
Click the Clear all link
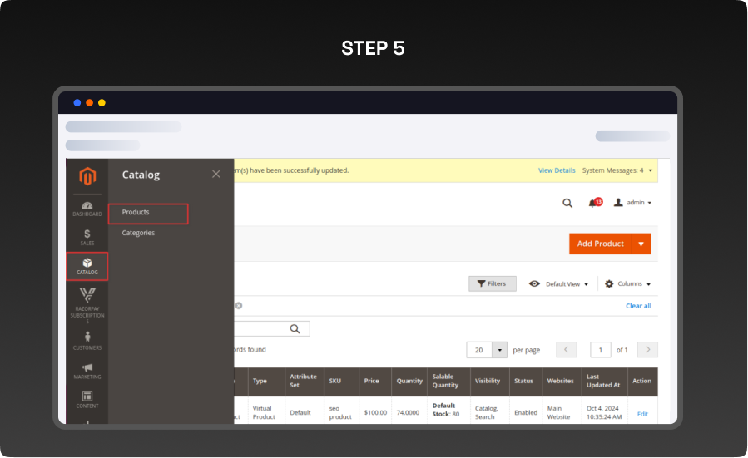point(638,306)
